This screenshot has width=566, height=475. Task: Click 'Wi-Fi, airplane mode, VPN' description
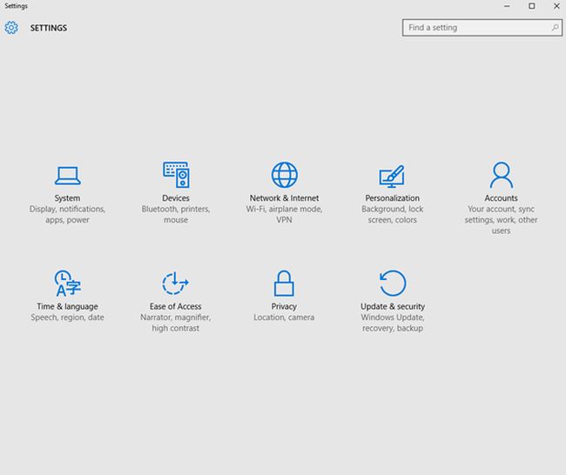point(284,215)
